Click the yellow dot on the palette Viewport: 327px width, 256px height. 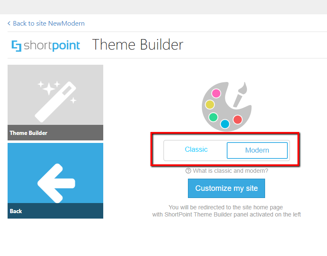(x=210, y=104)
